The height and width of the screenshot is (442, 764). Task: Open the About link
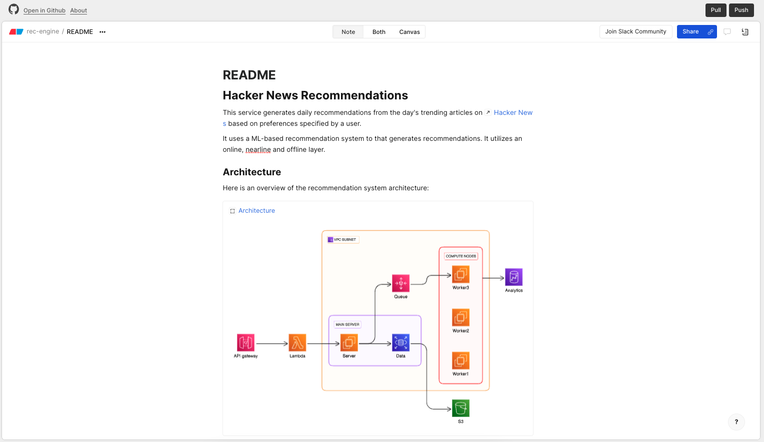(x=78, y=10)
